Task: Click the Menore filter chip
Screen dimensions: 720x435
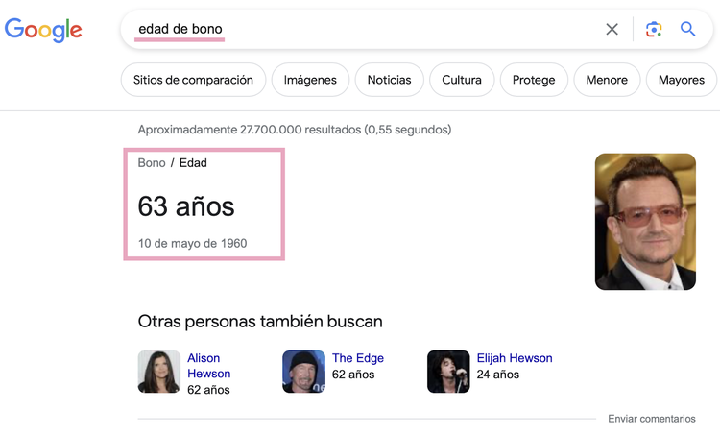Action: pos(607,80)
